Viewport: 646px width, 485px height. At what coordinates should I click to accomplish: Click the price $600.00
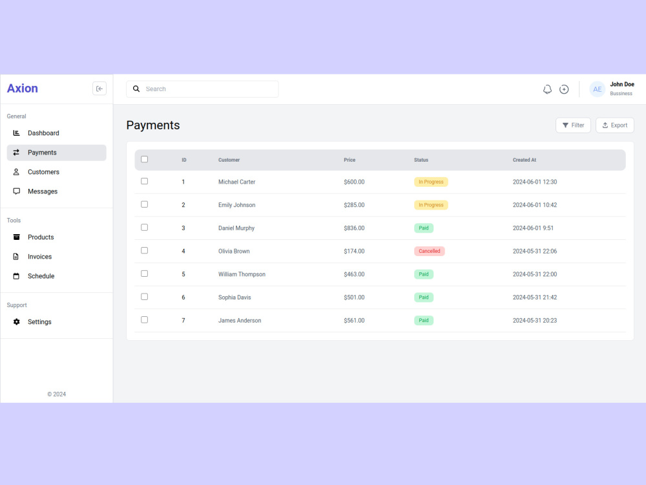click(354, 182)
